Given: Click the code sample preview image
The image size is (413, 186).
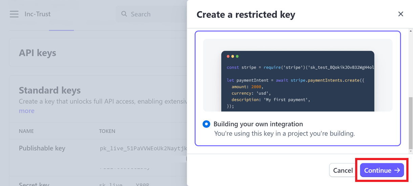Looking at the screenshot, I should (x=298, y=75).
